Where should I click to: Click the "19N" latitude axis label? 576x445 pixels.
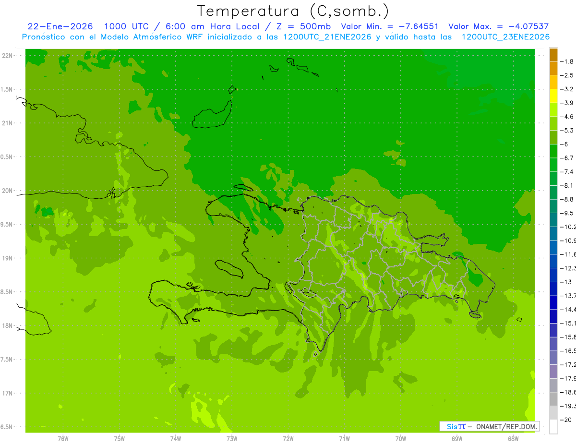click(8, 258)
